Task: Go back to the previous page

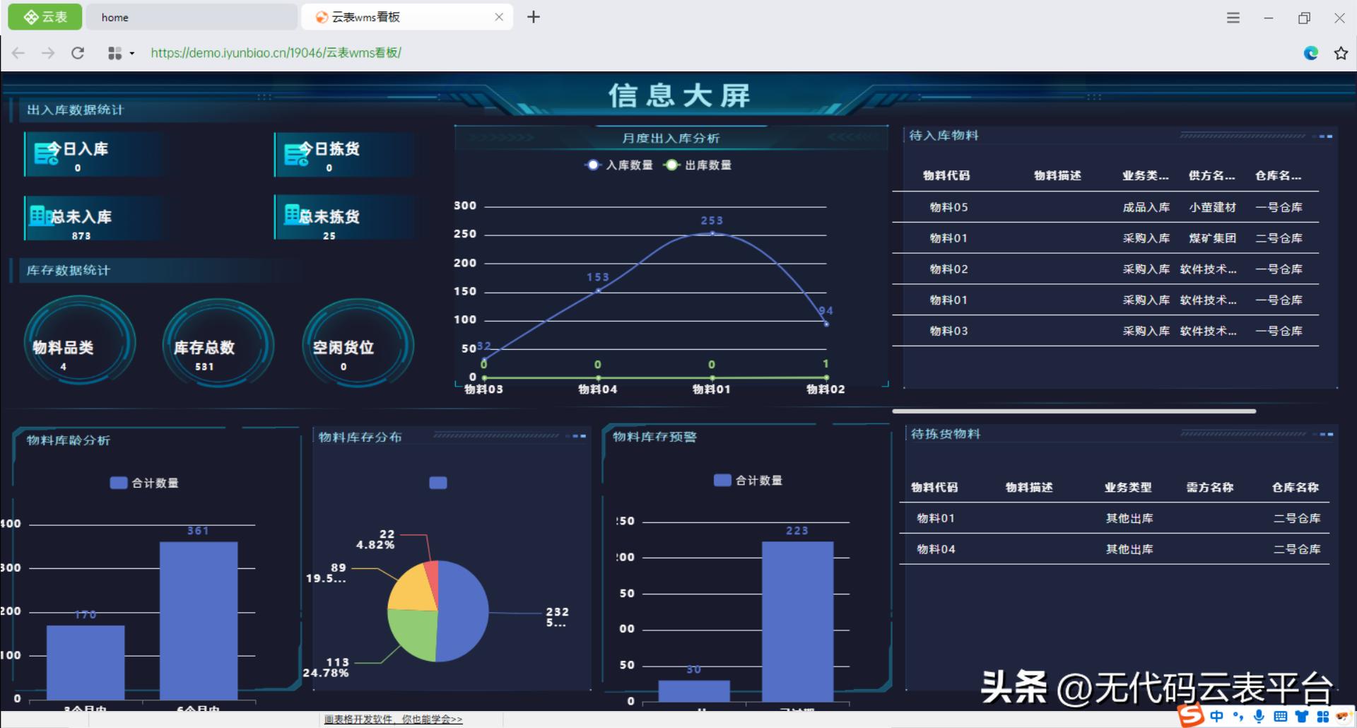Action: click(x=18, y=53)
